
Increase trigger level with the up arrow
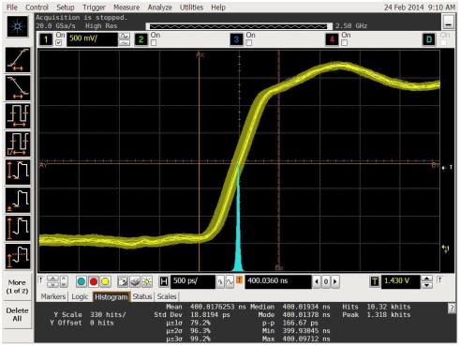(427, 279)
